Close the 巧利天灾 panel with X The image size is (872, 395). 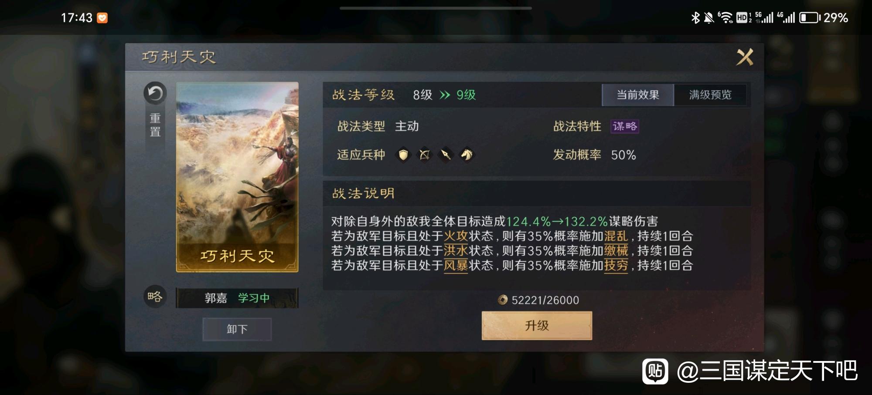click(745, 57)
